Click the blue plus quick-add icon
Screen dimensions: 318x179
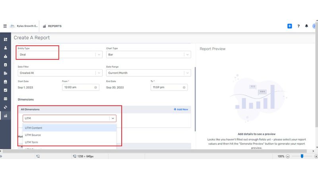[289, 26]
